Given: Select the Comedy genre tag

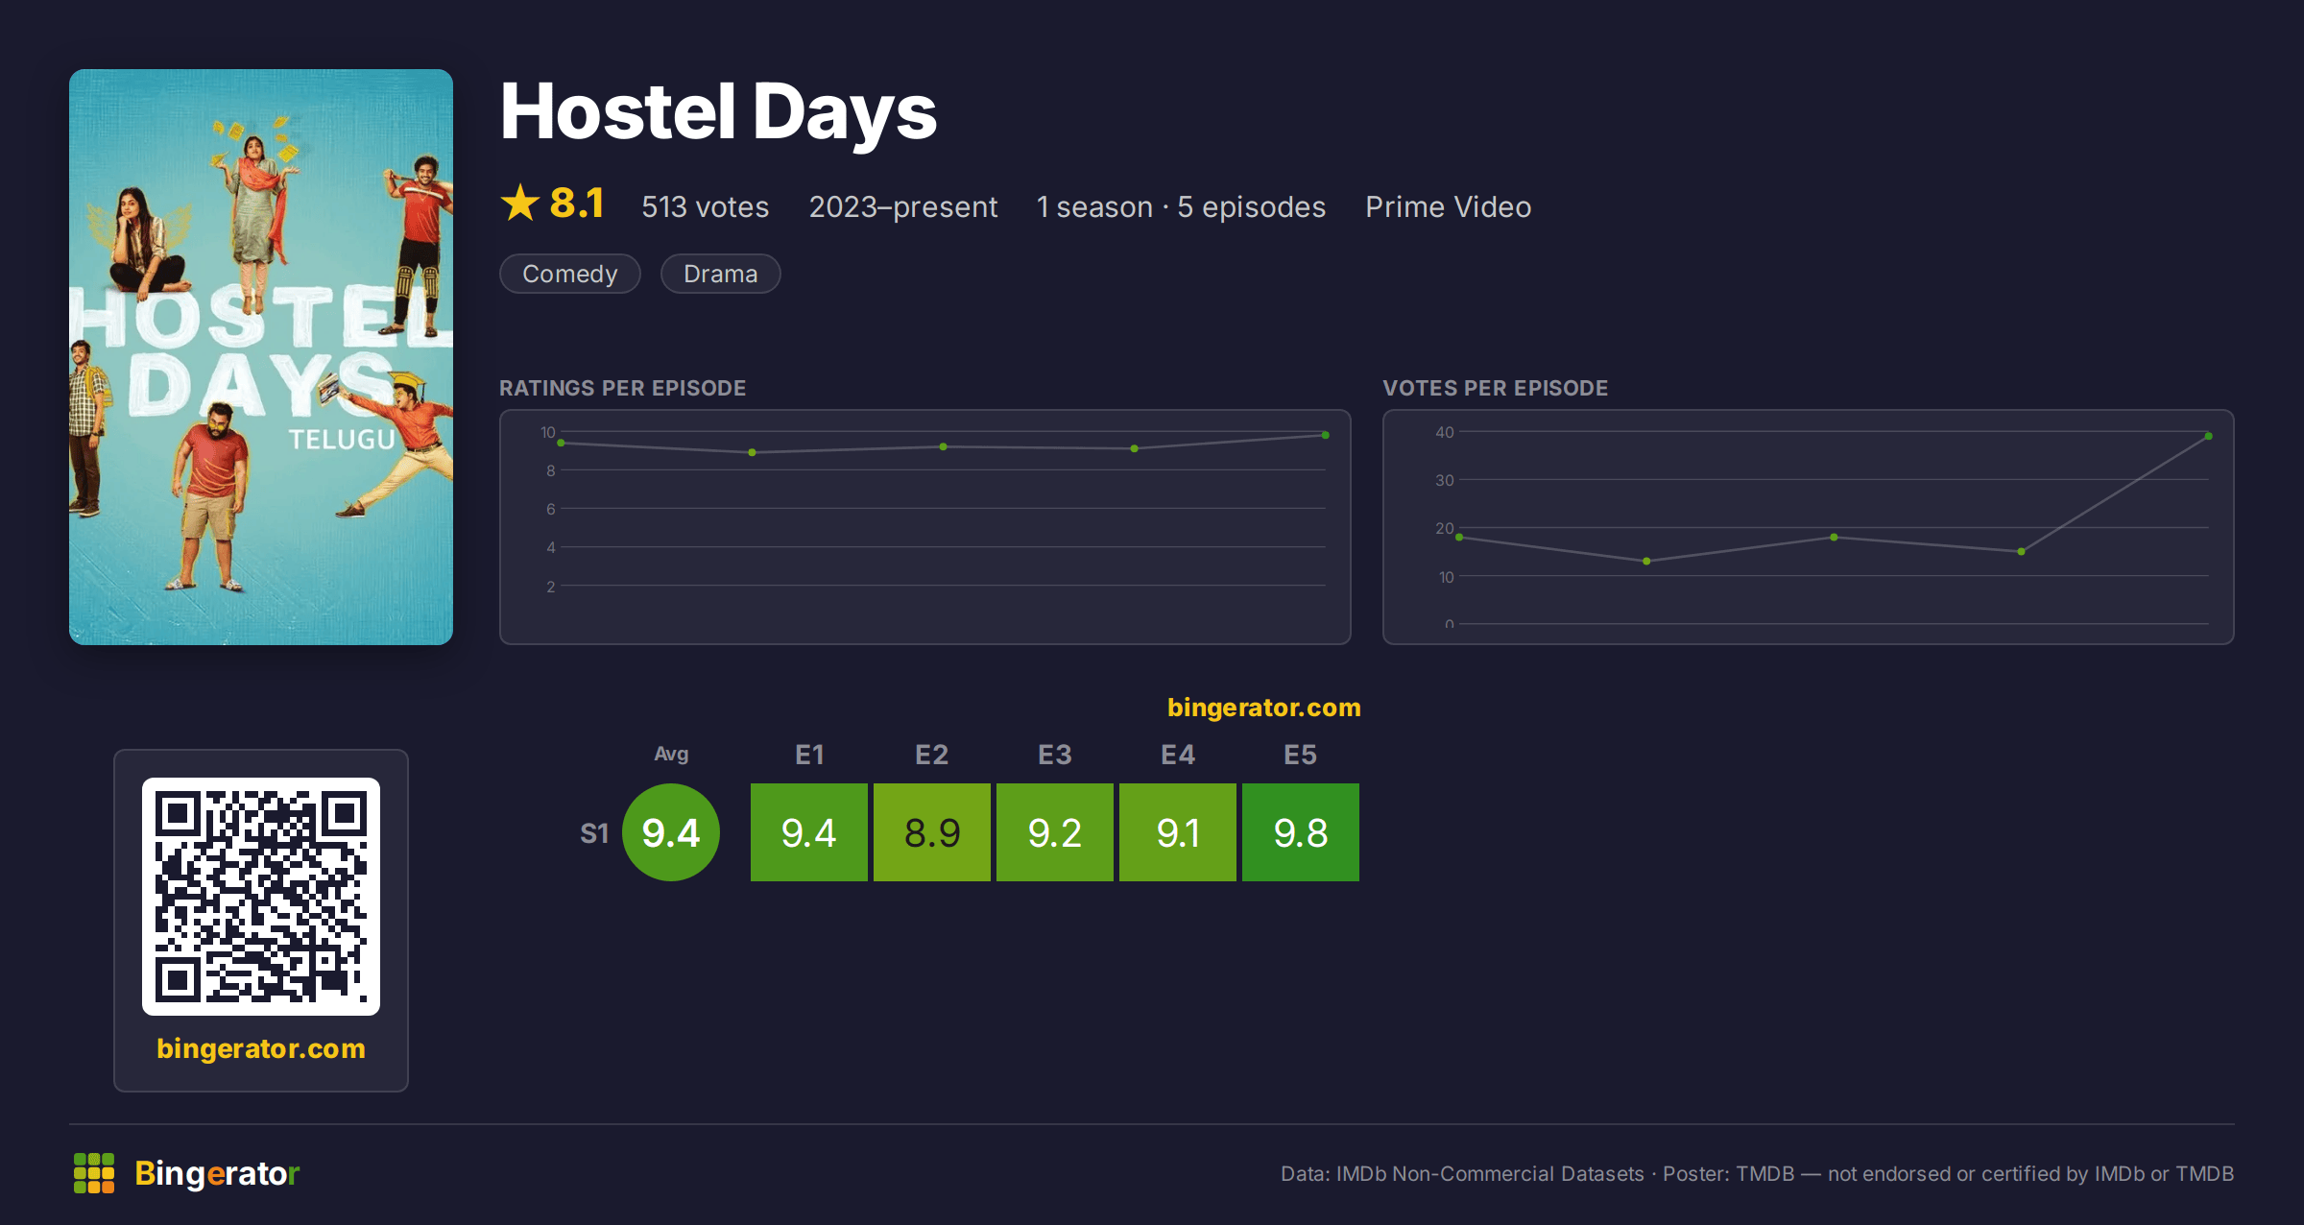Looking at the screenshot, I should pyautogui.click(x=570, y=274).
